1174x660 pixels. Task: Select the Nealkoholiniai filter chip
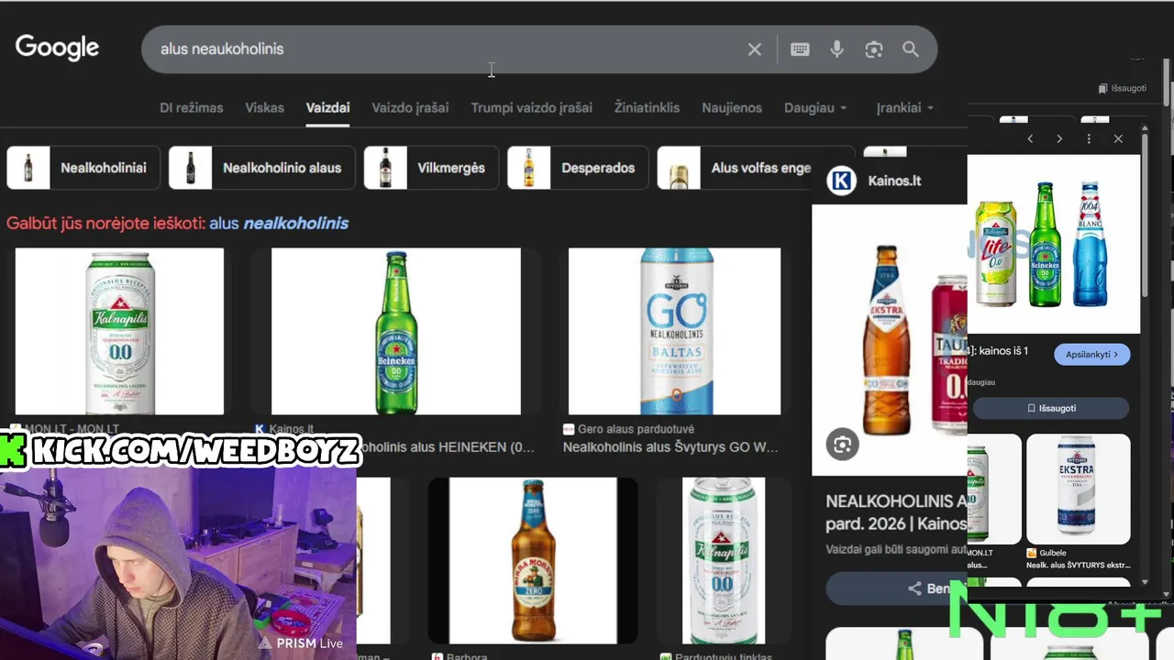(x=83, y=168)
